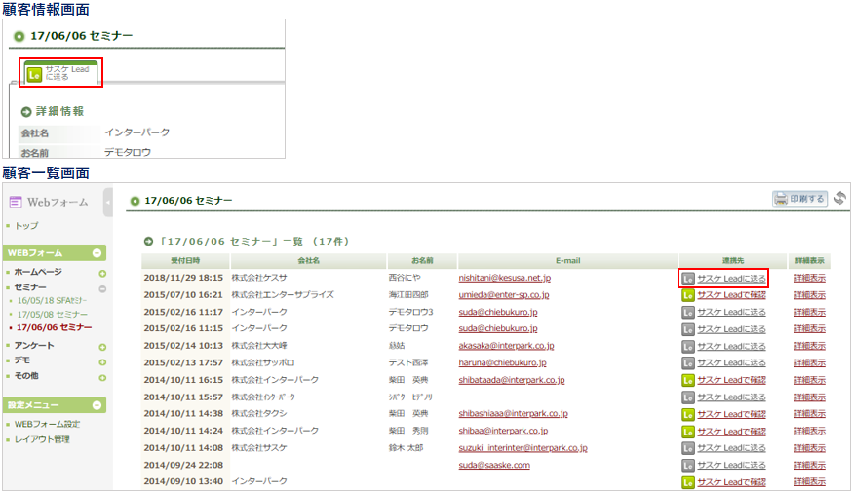Image resolution: width=852 pixels, height=492 pixels.
Task: Click the 印刷する print button
Action: [799, 199]
